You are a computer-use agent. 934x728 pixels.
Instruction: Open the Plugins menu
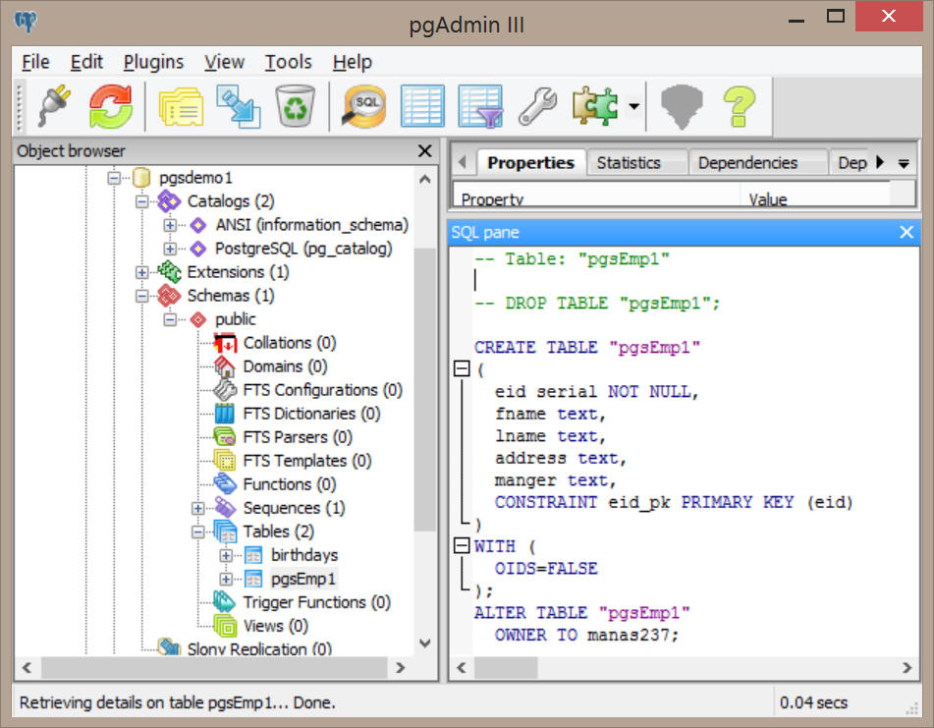coord(153,62)
